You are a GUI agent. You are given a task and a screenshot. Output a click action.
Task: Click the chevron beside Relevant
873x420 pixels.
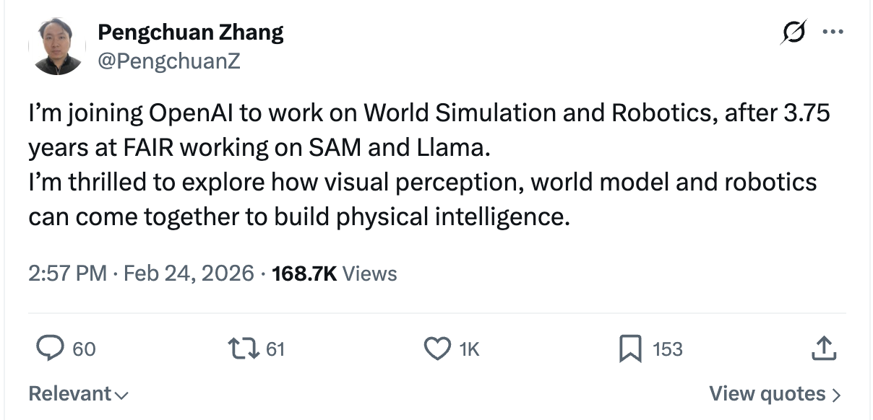tap(121, 395)
